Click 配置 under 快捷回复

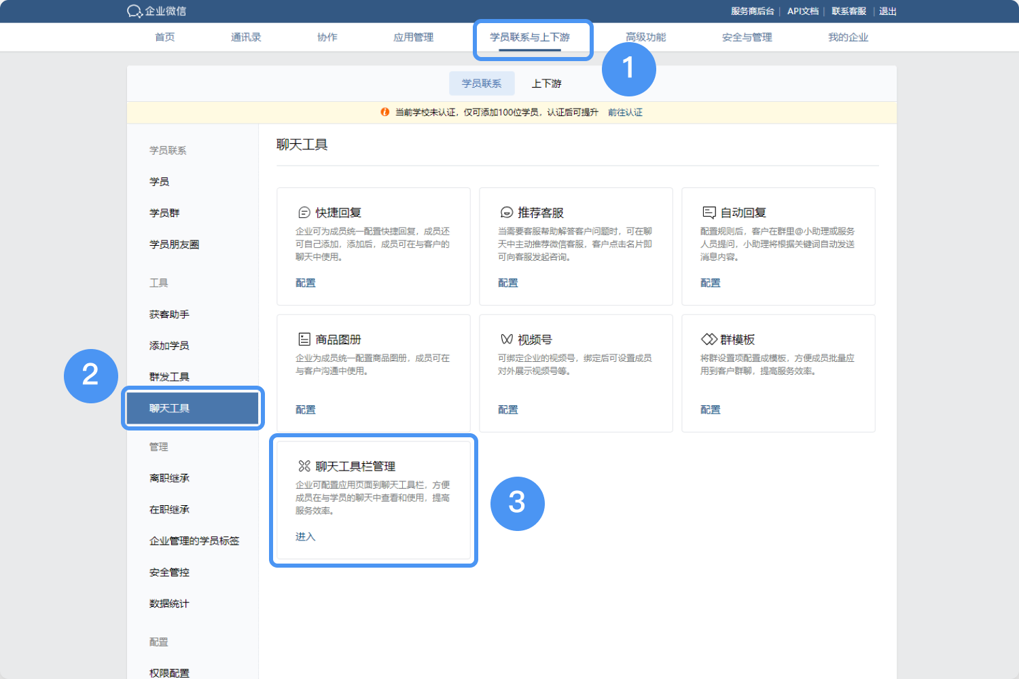[305, 282]
